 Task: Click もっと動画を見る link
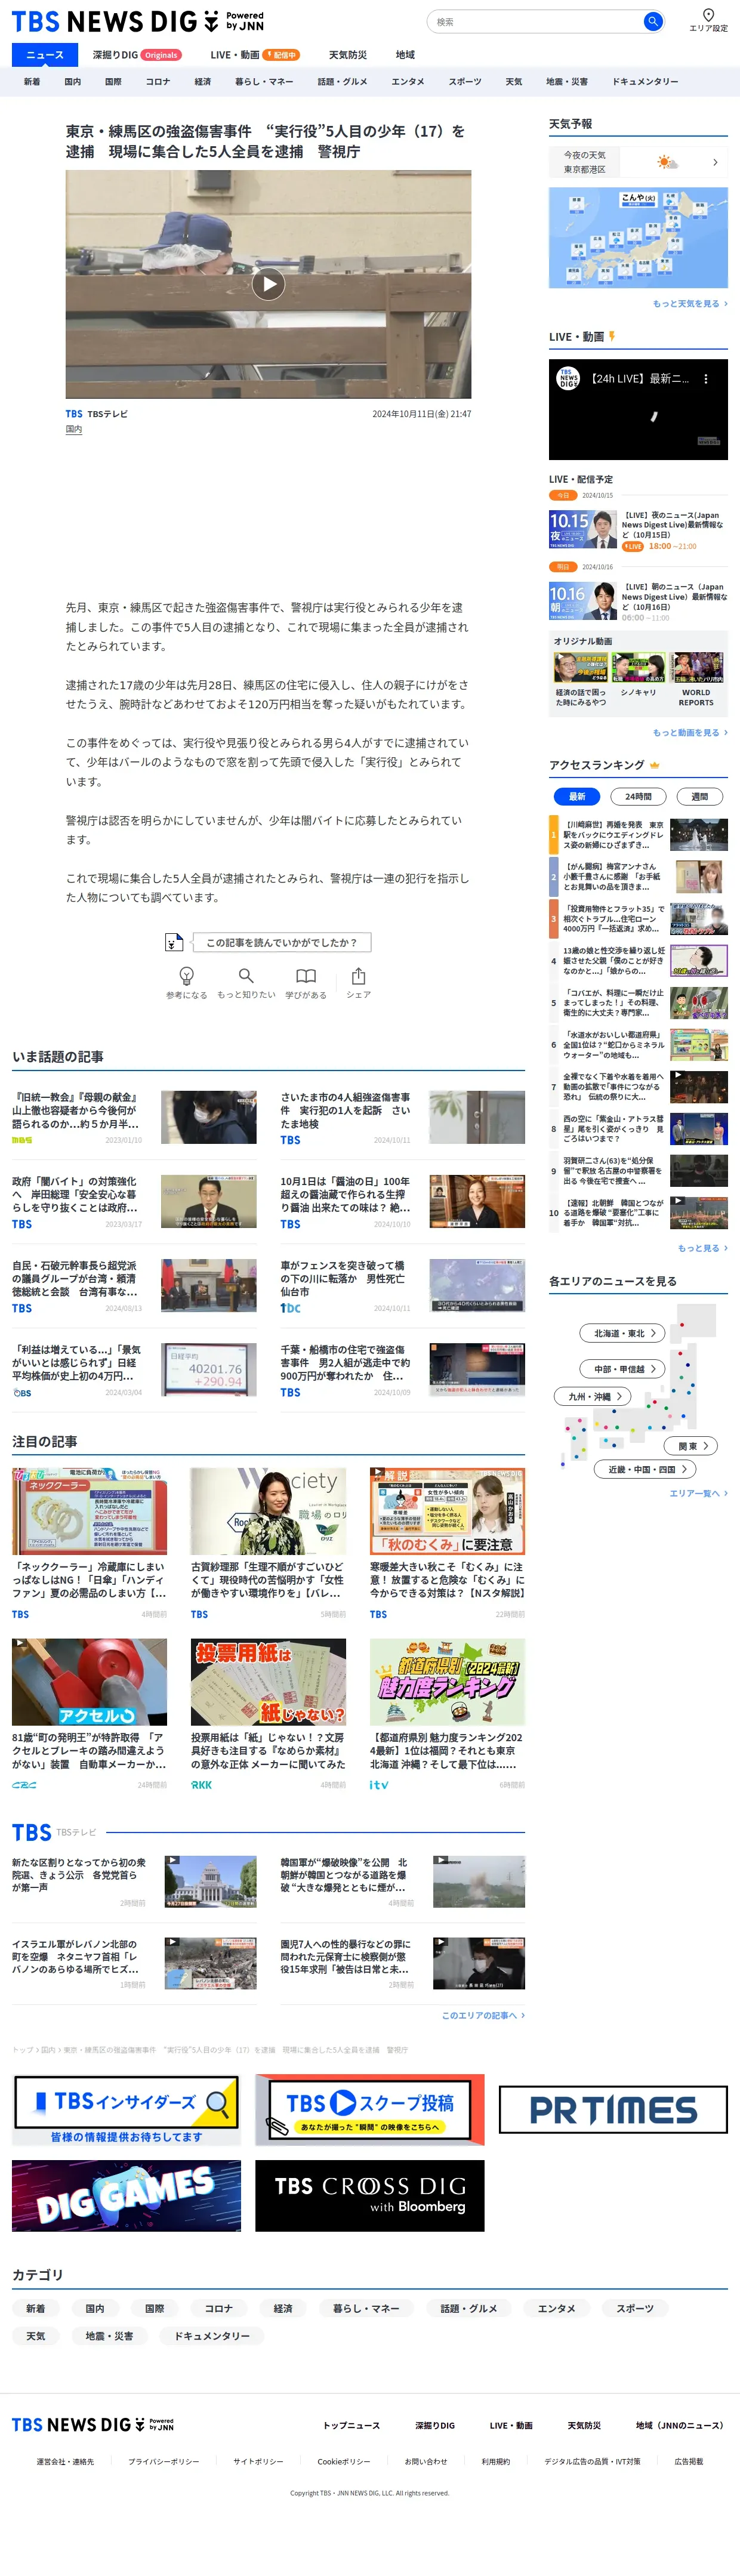690,733
